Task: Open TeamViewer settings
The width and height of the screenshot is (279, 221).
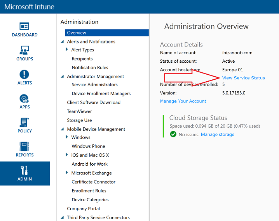Action: [x=79, y=111]
